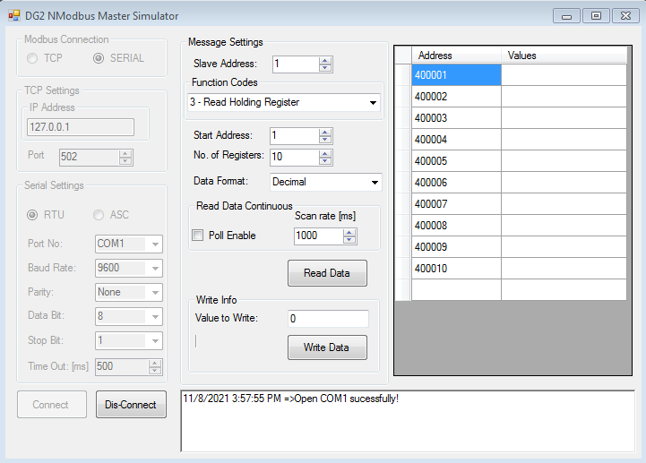Select the 400003 address cell

(x=456, y=118)
